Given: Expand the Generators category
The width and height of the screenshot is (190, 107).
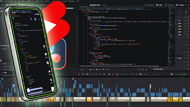Looking at the screenshot, I should (2, 76).
